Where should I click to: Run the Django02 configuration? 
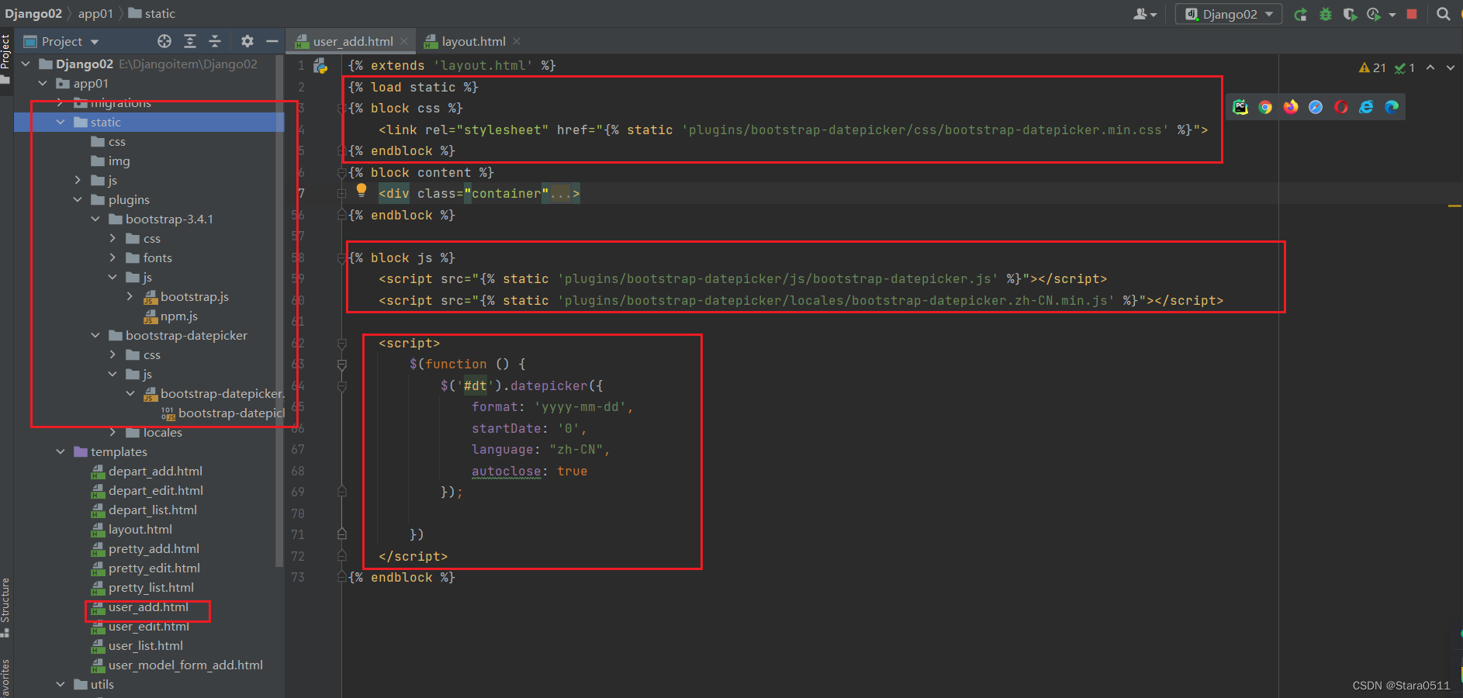point(1301,14)
